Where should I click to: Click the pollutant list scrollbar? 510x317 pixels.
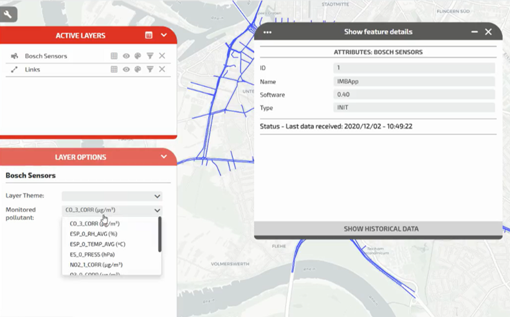(159, 235)
